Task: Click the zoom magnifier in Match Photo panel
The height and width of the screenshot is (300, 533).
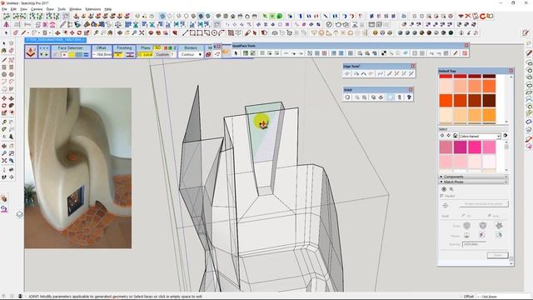Action: click(x=451, y=189)
